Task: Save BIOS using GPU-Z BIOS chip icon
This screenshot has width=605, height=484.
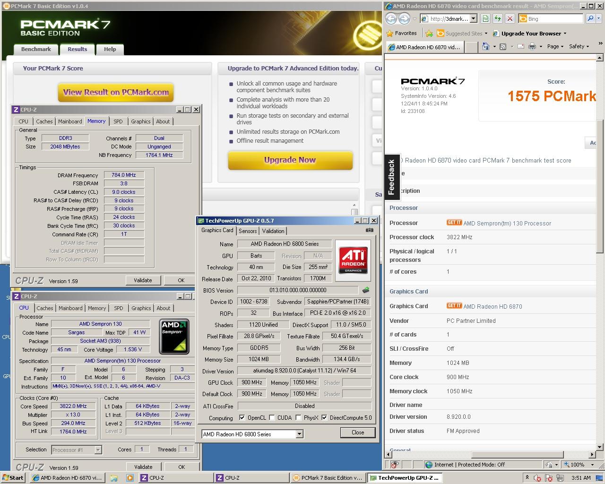Action: point(365,290)
